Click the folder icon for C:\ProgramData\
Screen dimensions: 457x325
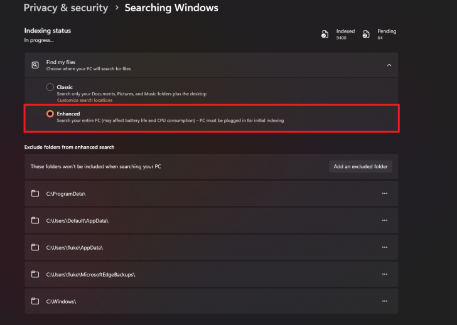point(36,193)
